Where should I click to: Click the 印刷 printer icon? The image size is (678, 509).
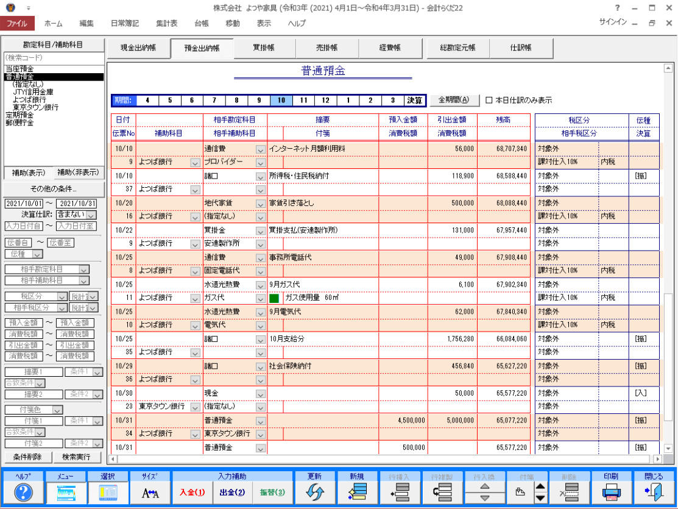click(610, 493)
